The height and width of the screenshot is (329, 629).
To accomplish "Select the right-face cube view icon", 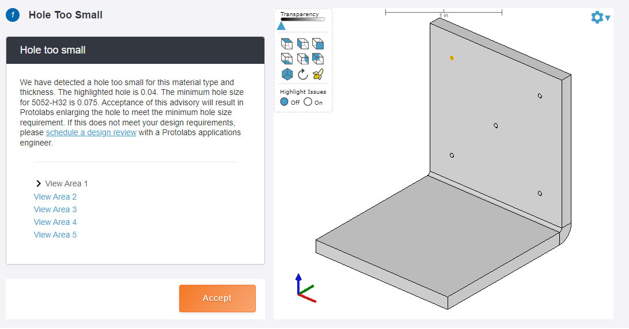I will [302, 59].
